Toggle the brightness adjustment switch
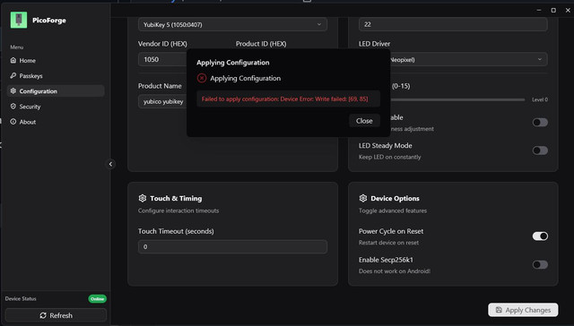This screenshot has width=574, height=326. (540, 123)
